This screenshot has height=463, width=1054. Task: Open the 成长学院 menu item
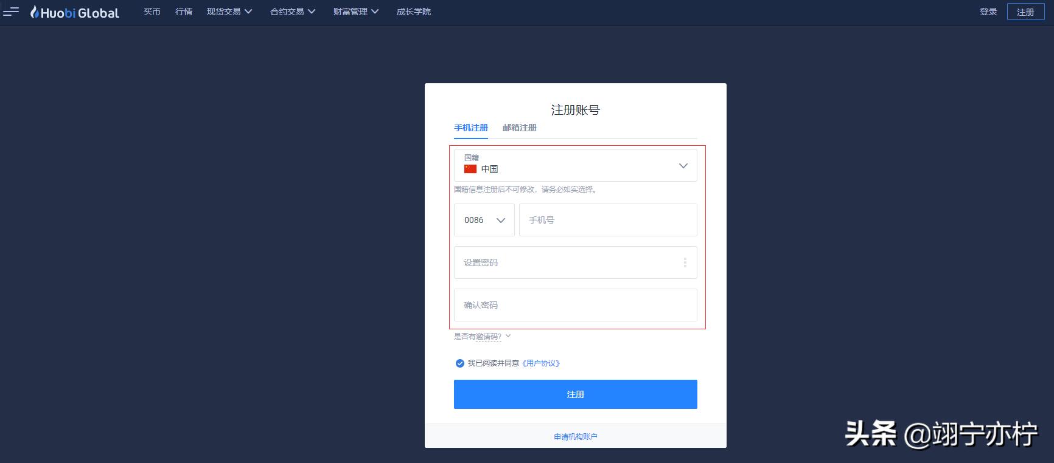click(x=414, y=12)
